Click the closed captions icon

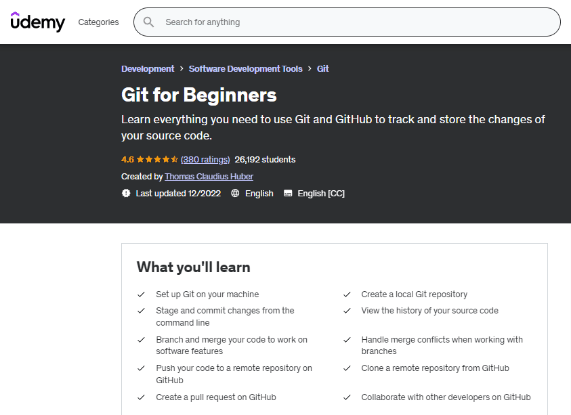[288, 194]
